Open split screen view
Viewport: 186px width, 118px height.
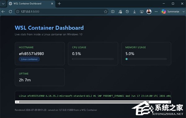pos(113,12)
